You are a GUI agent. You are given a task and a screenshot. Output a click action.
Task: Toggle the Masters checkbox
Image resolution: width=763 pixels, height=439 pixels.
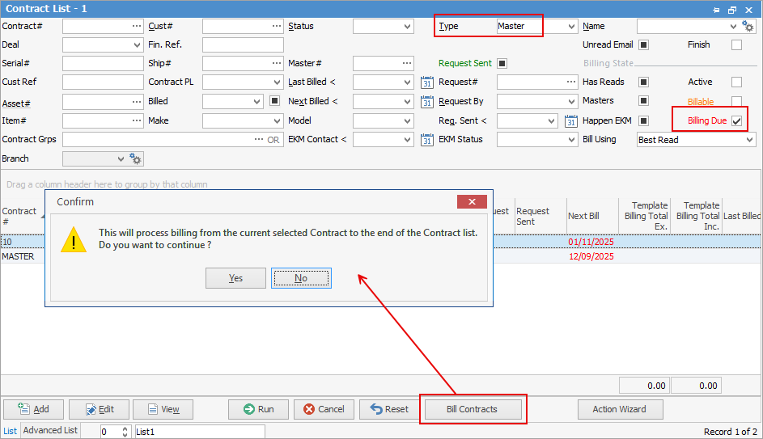(x=643, y=100)
